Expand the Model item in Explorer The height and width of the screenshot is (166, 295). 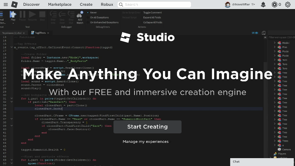click(274, 43)
